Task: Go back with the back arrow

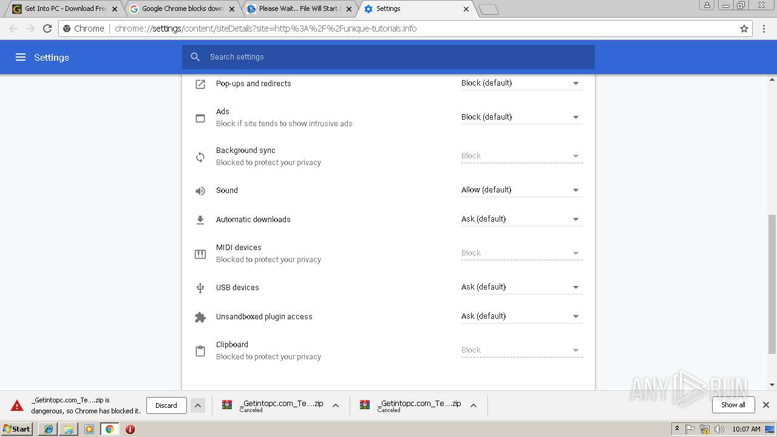Action: pos(13,29)
